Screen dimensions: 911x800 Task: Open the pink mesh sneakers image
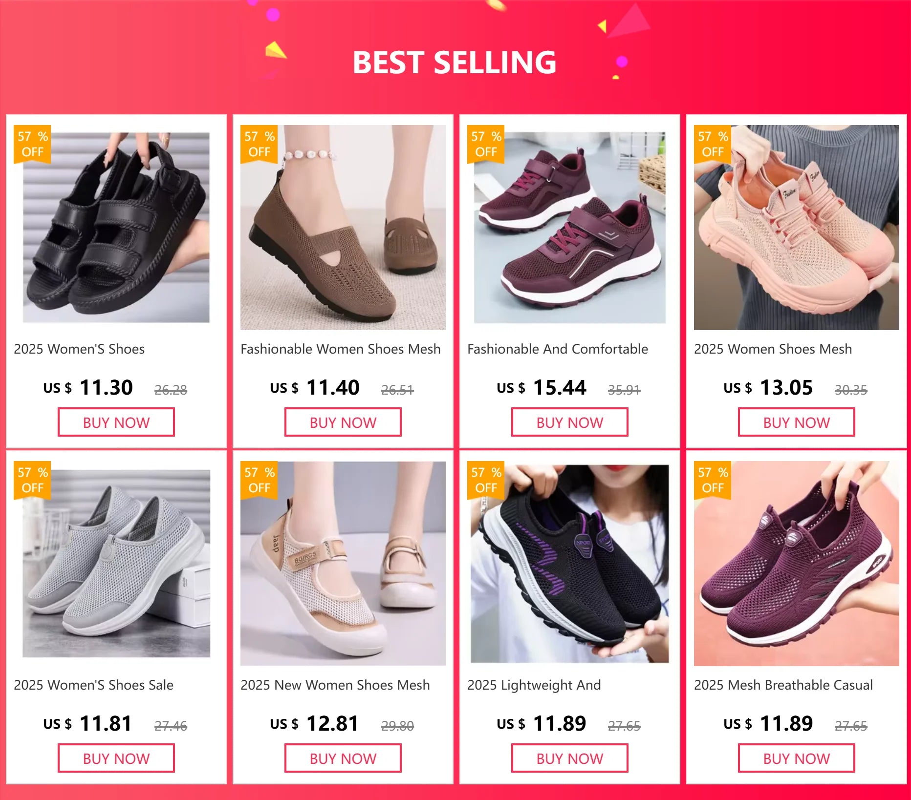point(797,228)
